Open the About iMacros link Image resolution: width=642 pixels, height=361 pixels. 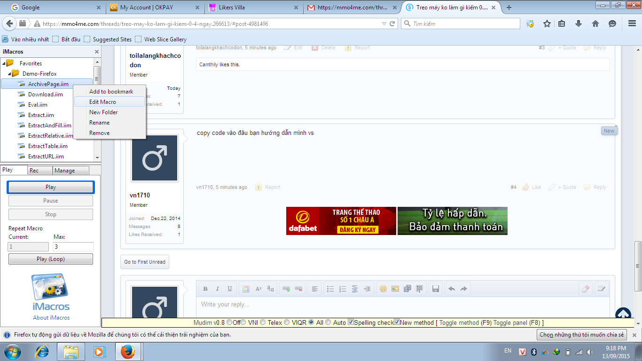pyautogui.click(x=51, y=318)
